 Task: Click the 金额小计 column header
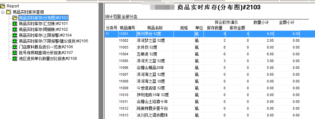[x=287, y=23]
